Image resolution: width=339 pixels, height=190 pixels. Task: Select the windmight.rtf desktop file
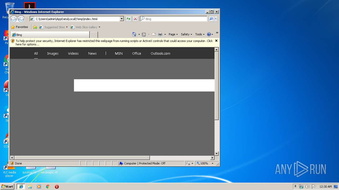pyautogui.click(x=50, y=170)
